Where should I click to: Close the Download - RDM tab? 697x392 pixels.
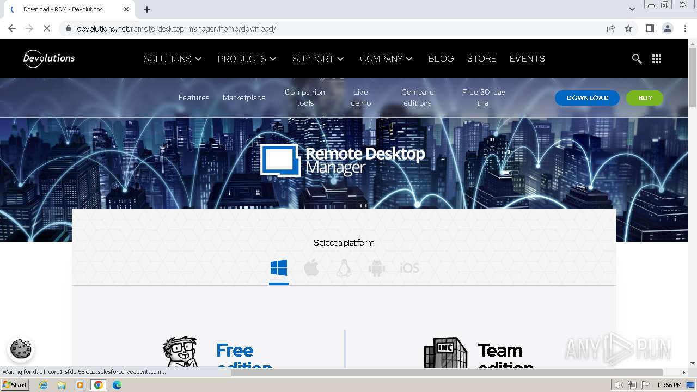[x=126, y=9]
